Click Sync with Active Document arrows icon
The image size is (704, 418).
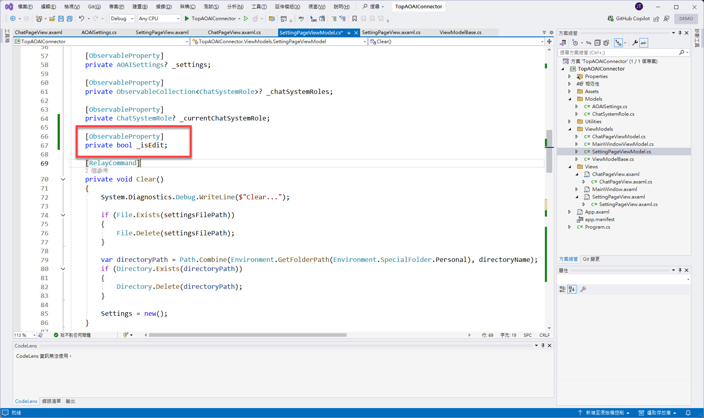(589, 43)
